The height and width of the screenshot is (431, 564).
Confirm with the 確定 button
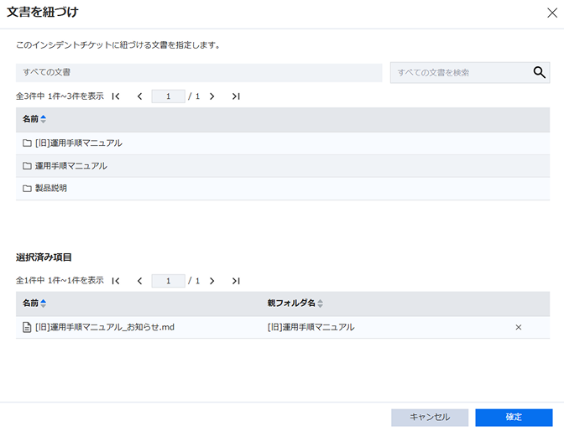pyautogui.click(x=514, y=417)
